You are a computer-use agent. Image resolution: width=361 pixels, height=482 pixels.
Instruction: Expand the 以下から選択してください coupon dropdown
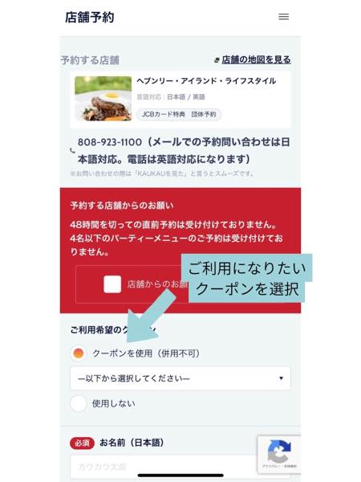click(180, 378)
